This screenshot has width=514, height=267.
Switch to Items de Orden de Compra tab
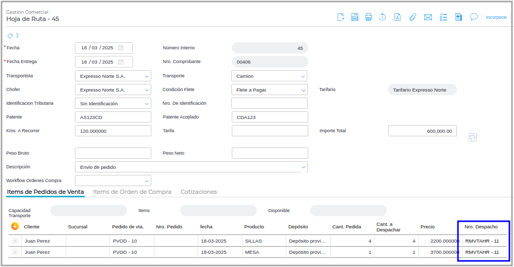(x=132, y=192)
